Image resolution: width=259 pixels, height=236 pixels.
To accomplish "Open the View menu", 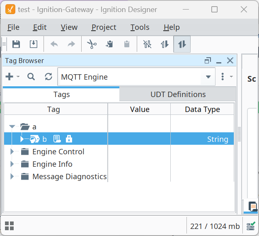I will click(69, 27).
